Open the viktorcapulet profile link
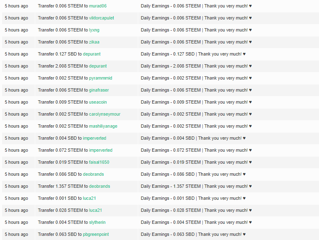Image resolution: width=319 pixels, height=240 pixels. pos(101,18)
